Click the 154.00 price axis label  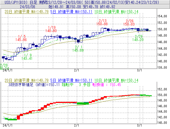click(162, 16)
